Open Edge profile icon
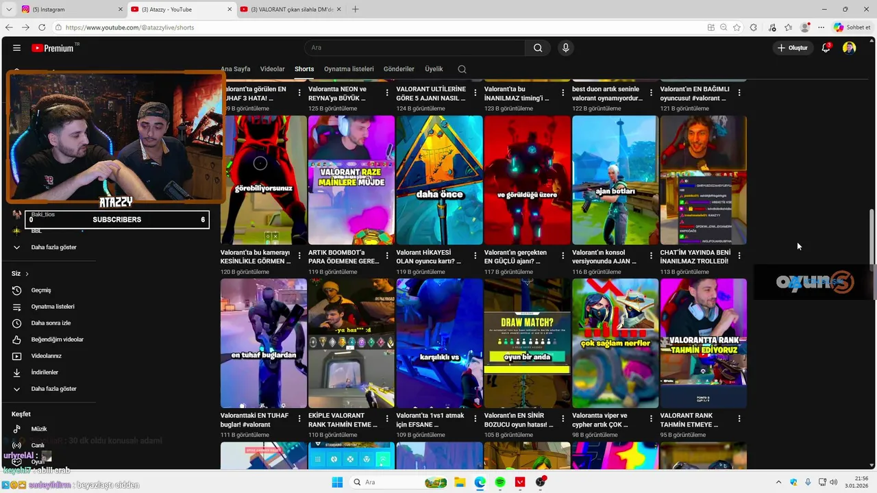The width and height of the screenshot is (877, 493). (805, 27)
